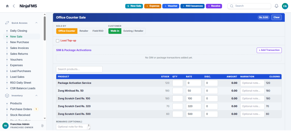The image size is (291, 131).
Task: Open CSR Balance Loads in sidebar
Action: pos(23,88)
